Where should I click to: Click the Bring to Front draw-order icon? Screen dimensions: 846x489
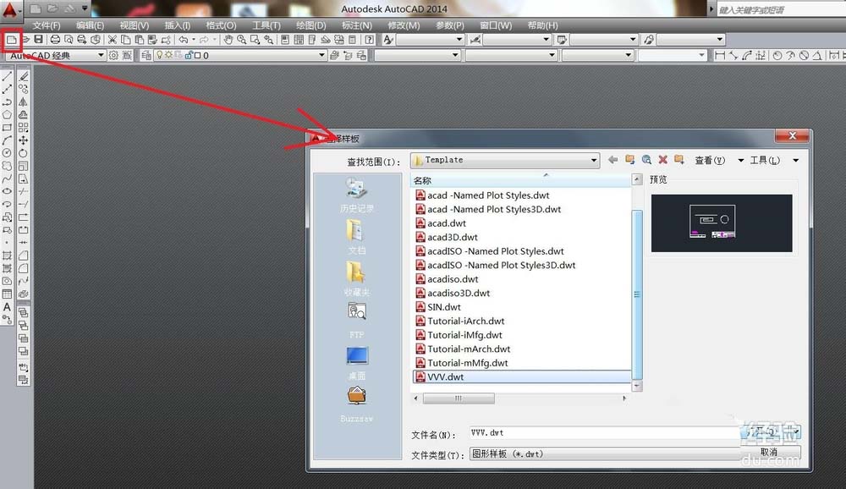click(23, 312)
